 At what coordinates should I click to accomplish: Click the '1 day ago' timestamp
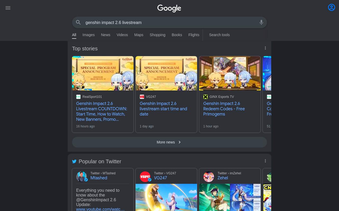pyautogui.click(x=147, y=126)
